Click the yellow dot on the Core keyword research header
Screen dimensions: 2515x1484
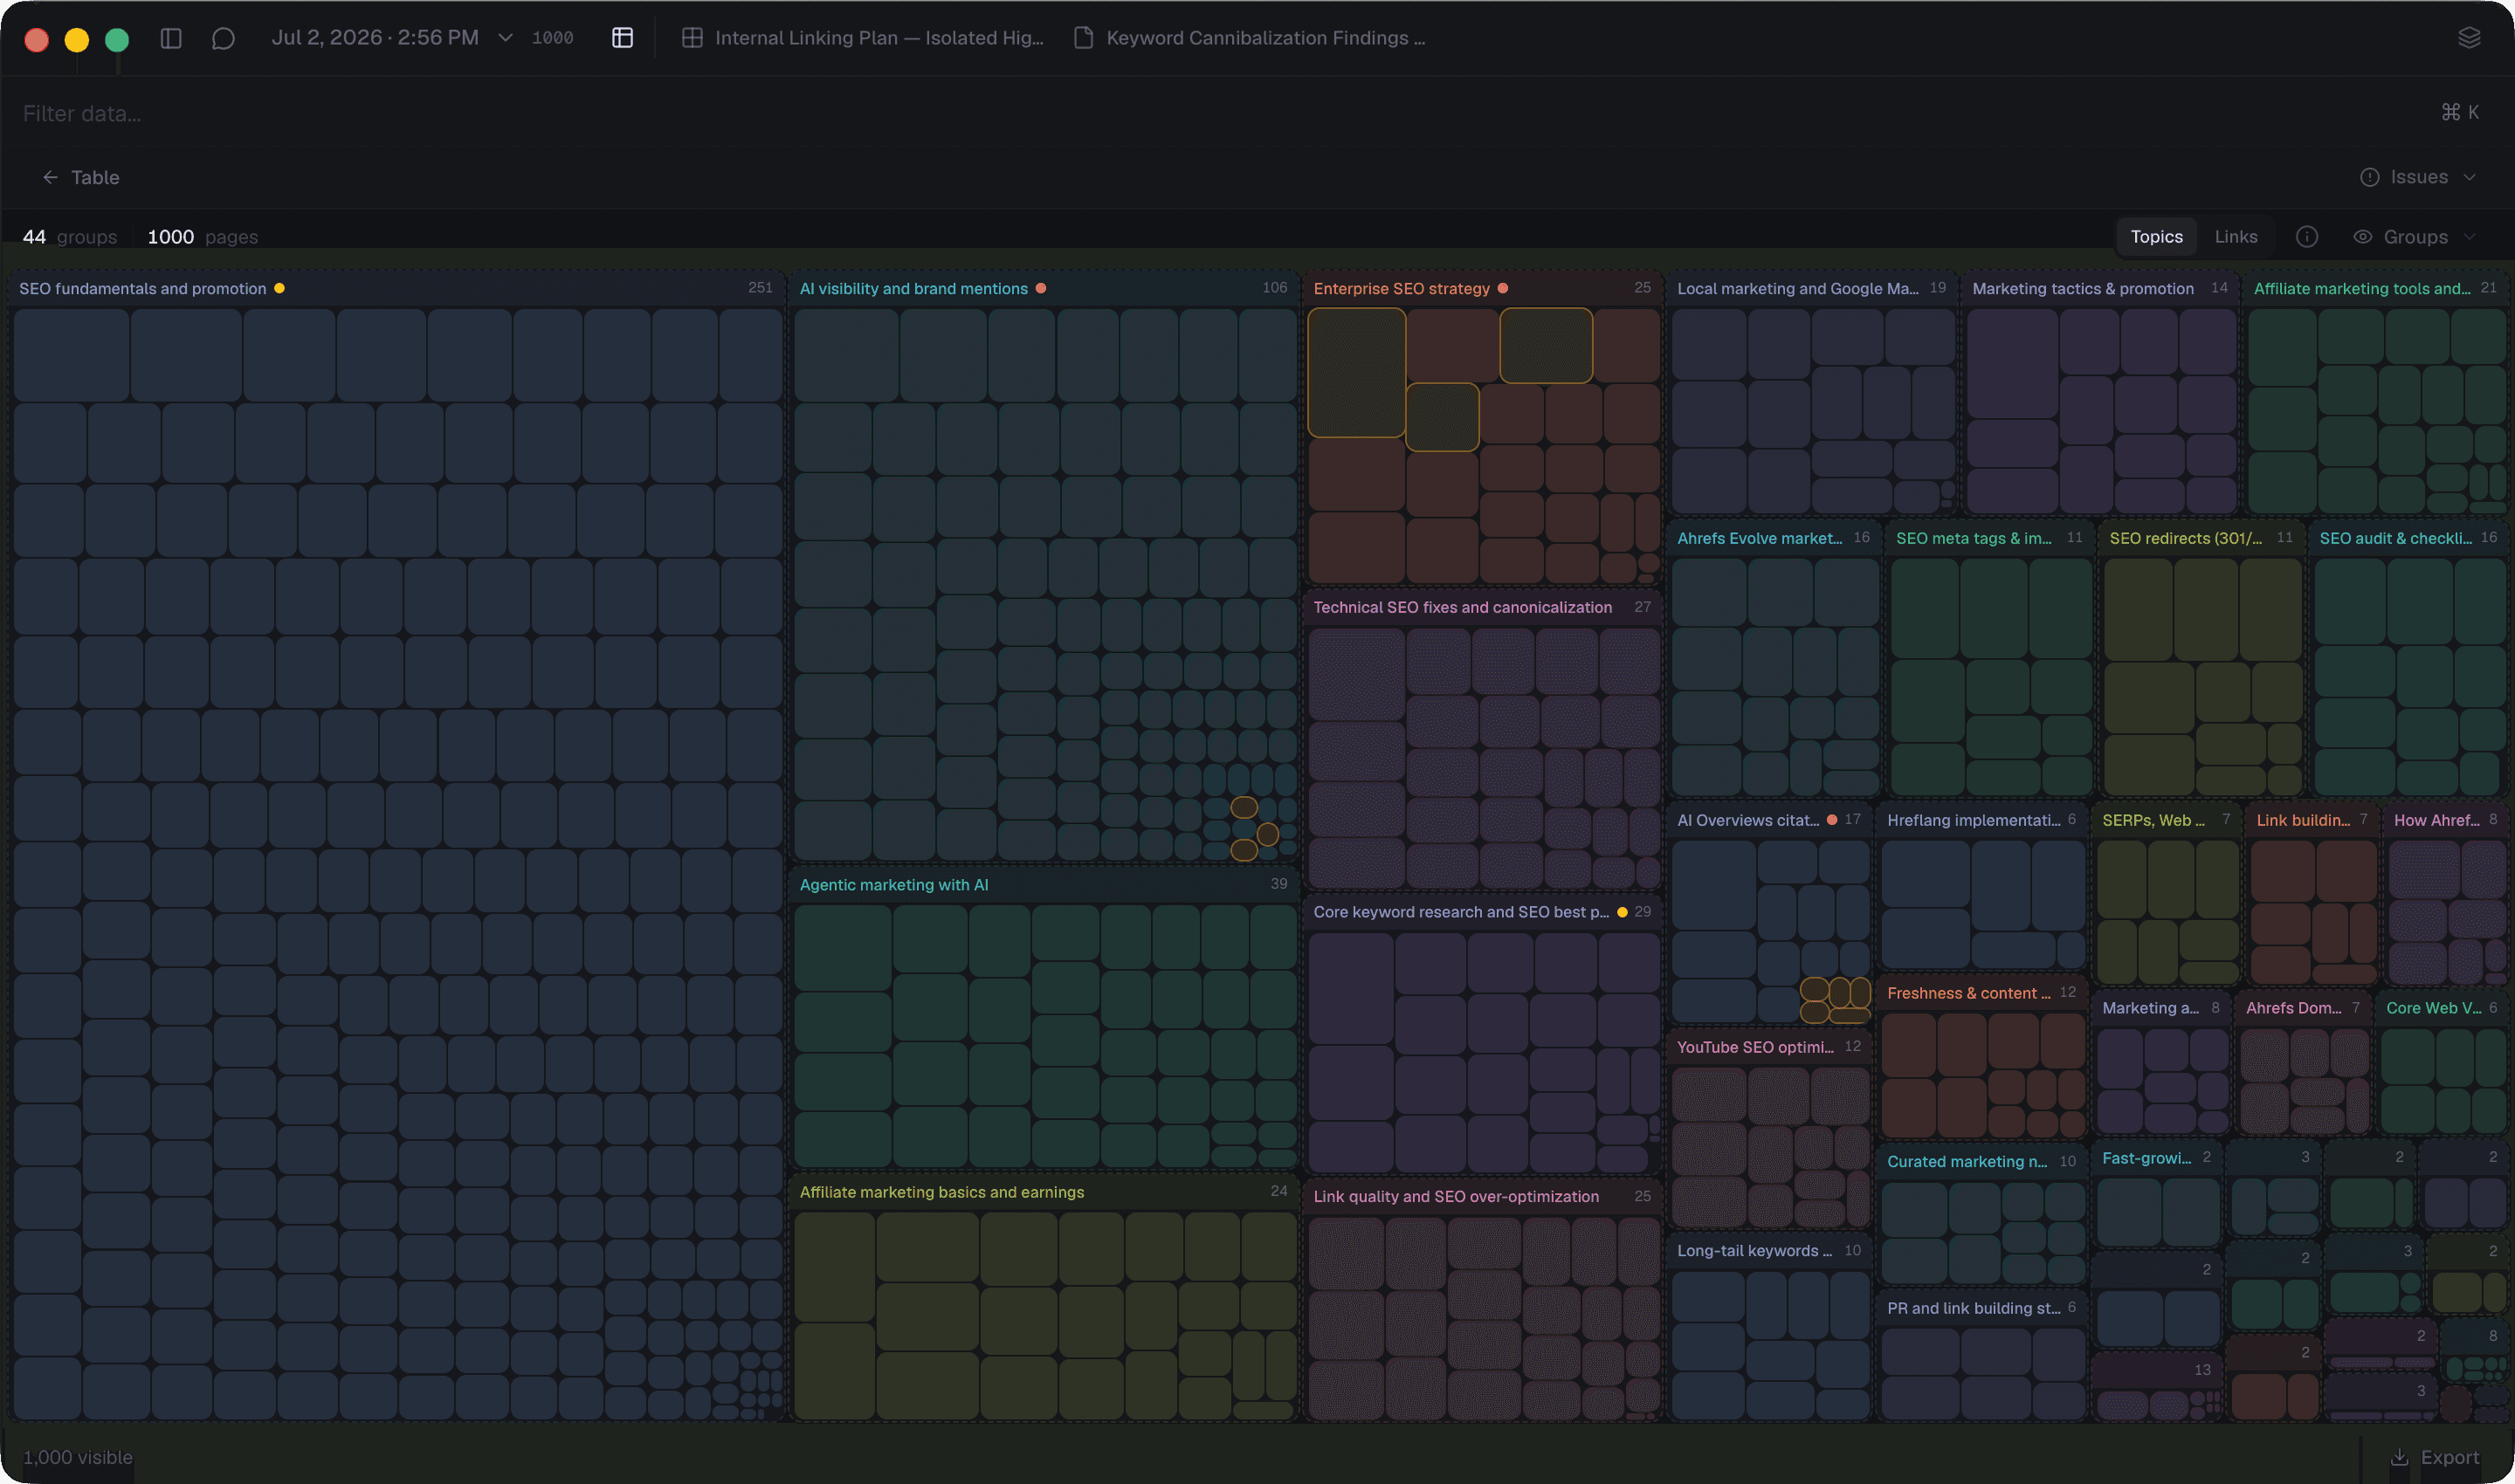(1622, 912)
